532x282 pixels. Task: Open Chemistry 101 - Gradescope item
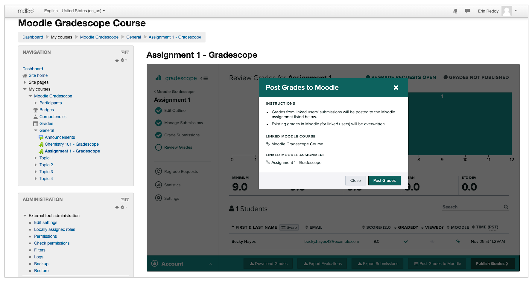[x=72, y=144]
